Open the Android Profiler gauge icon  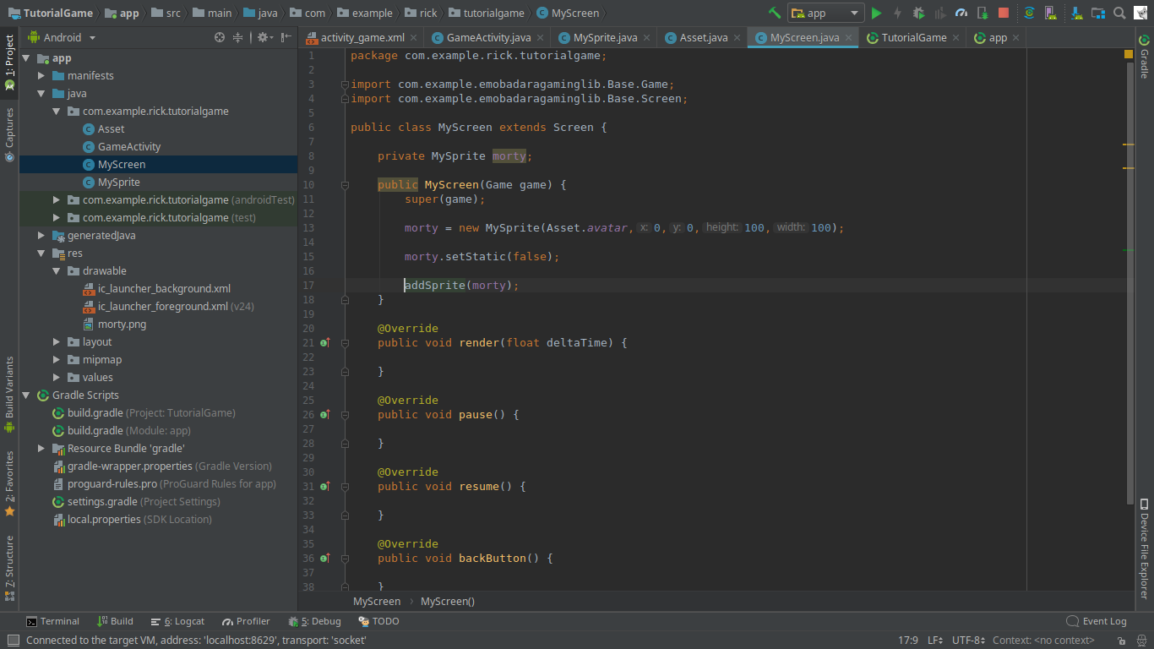tap(961, 13)
